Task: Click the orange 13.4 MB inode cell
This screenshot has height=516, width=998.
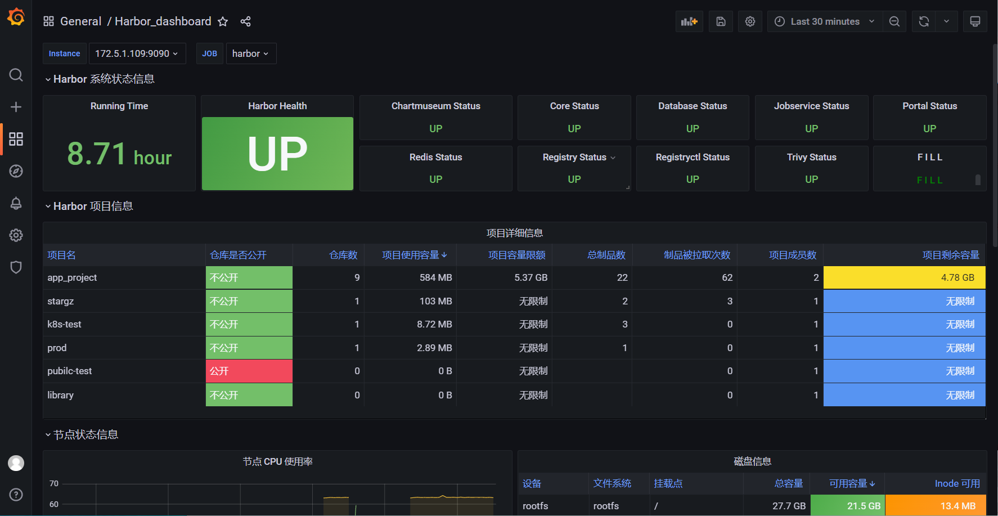Action: (x=935, y=506)
